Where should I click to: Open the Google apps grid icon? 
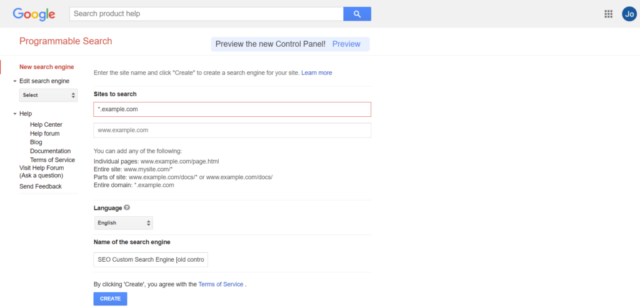608,14
